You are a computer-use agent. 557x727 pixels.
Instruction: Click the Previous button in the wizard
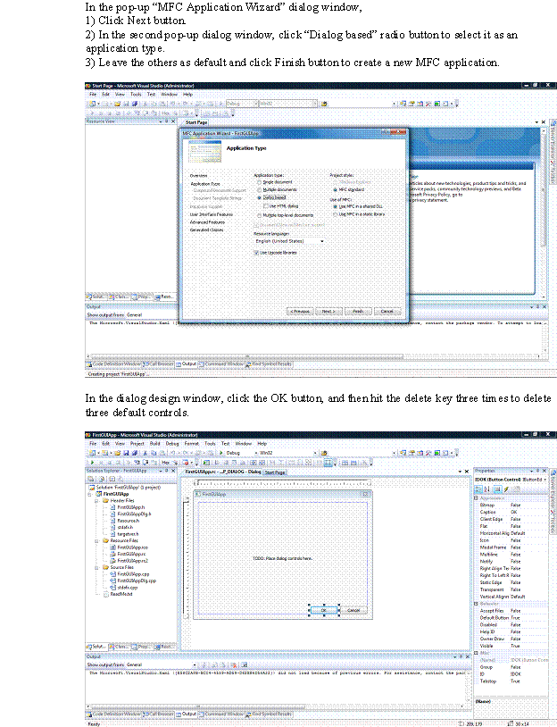click(x=300, y=311)
